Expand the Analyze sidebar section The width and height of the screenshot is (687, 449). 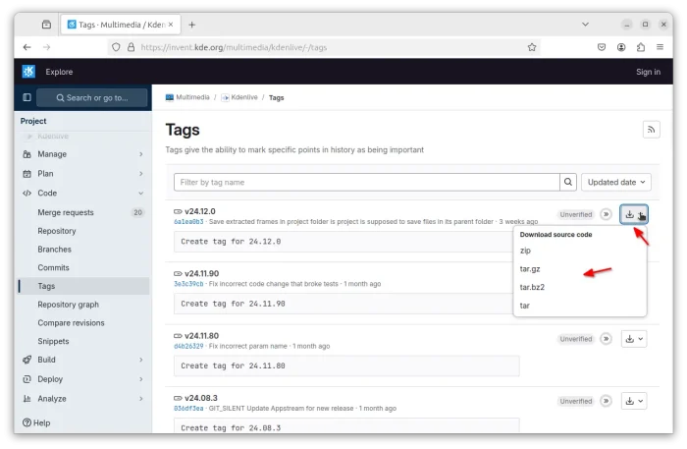(x=140, y=399)
